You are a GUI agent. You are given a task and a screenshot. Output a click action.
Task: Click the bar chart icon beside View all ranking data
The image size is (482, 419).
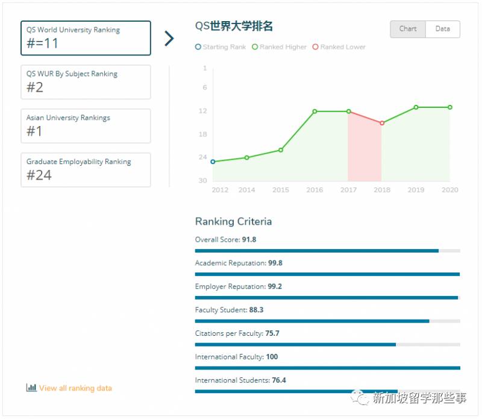31,388
